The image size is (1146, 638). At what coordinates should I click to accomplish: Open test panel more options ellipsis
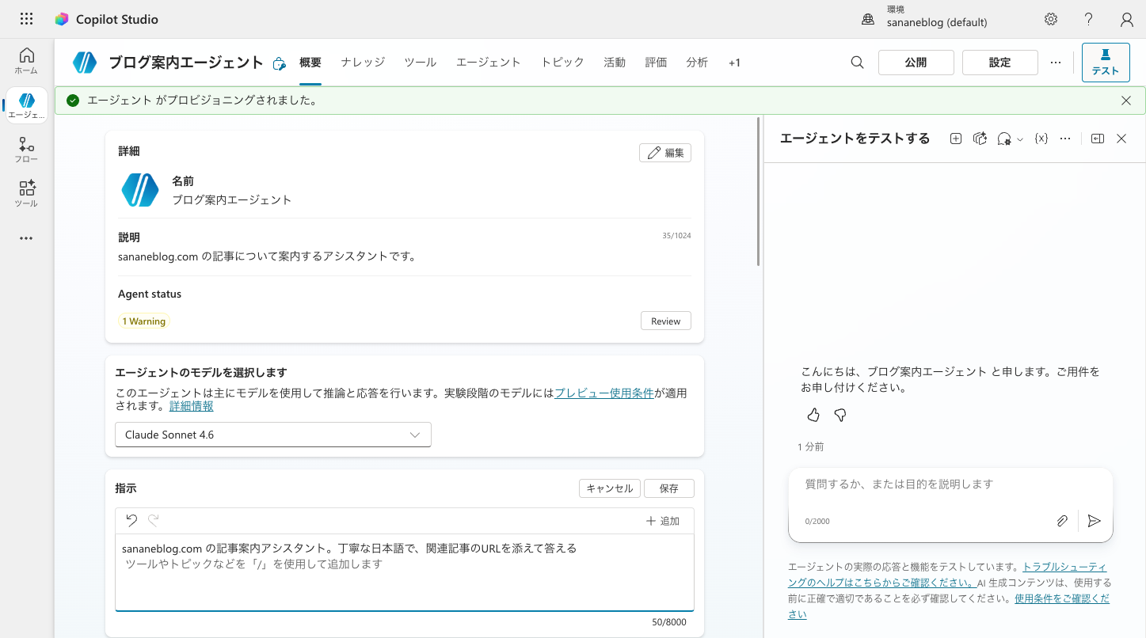click(x=1065, y=139)
